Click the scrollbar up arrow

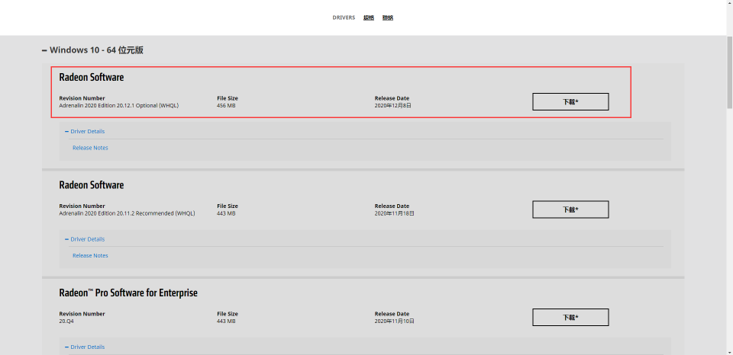tap(729, 3)
